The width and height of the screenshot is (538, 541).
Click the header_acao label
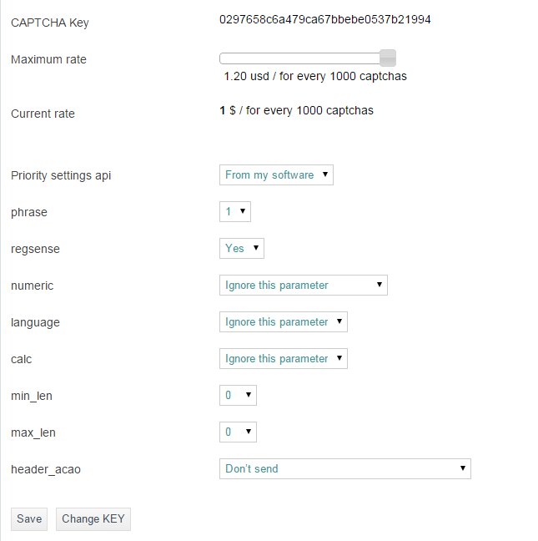coord(46,469)
